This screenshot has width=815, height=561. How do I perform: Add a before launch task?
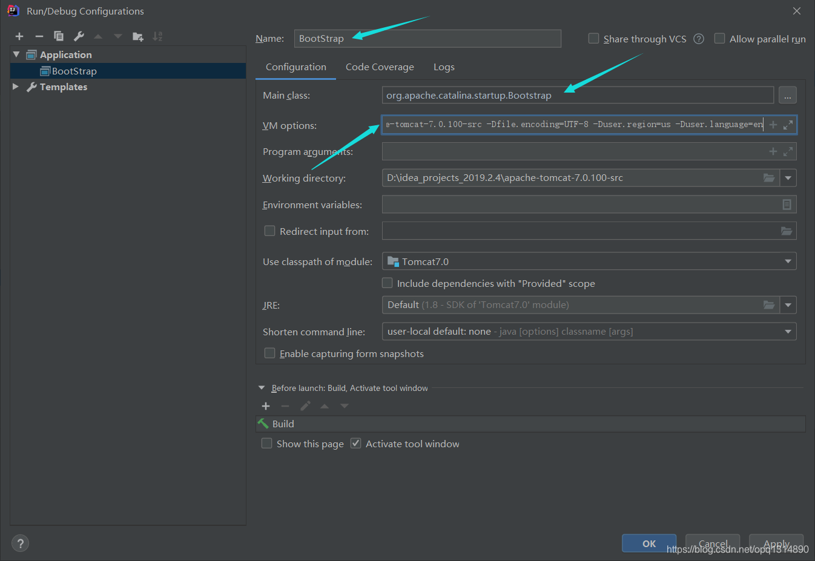[266, 406]
